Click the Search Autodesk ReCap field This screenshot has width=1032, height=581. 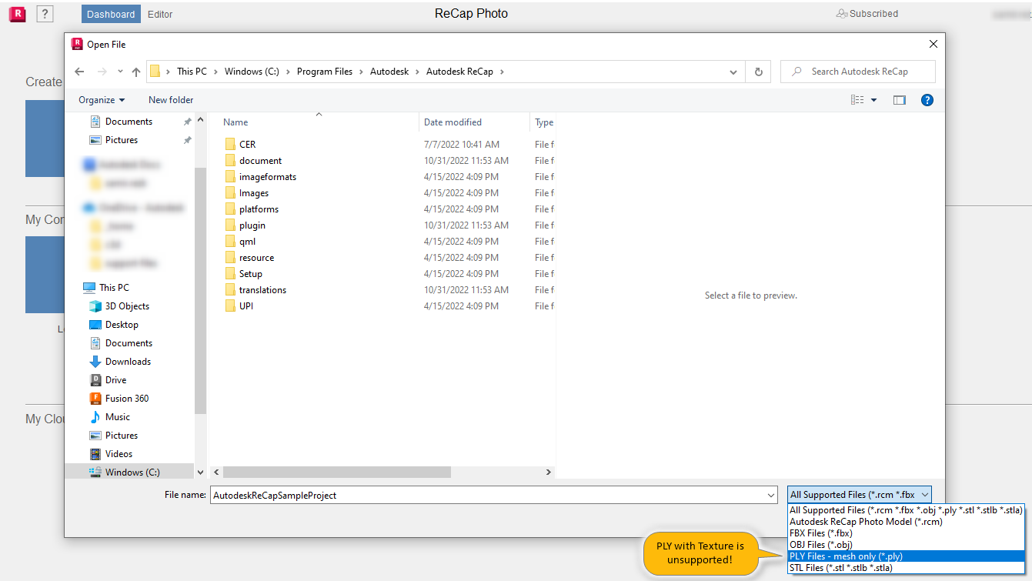pos(858,72)
